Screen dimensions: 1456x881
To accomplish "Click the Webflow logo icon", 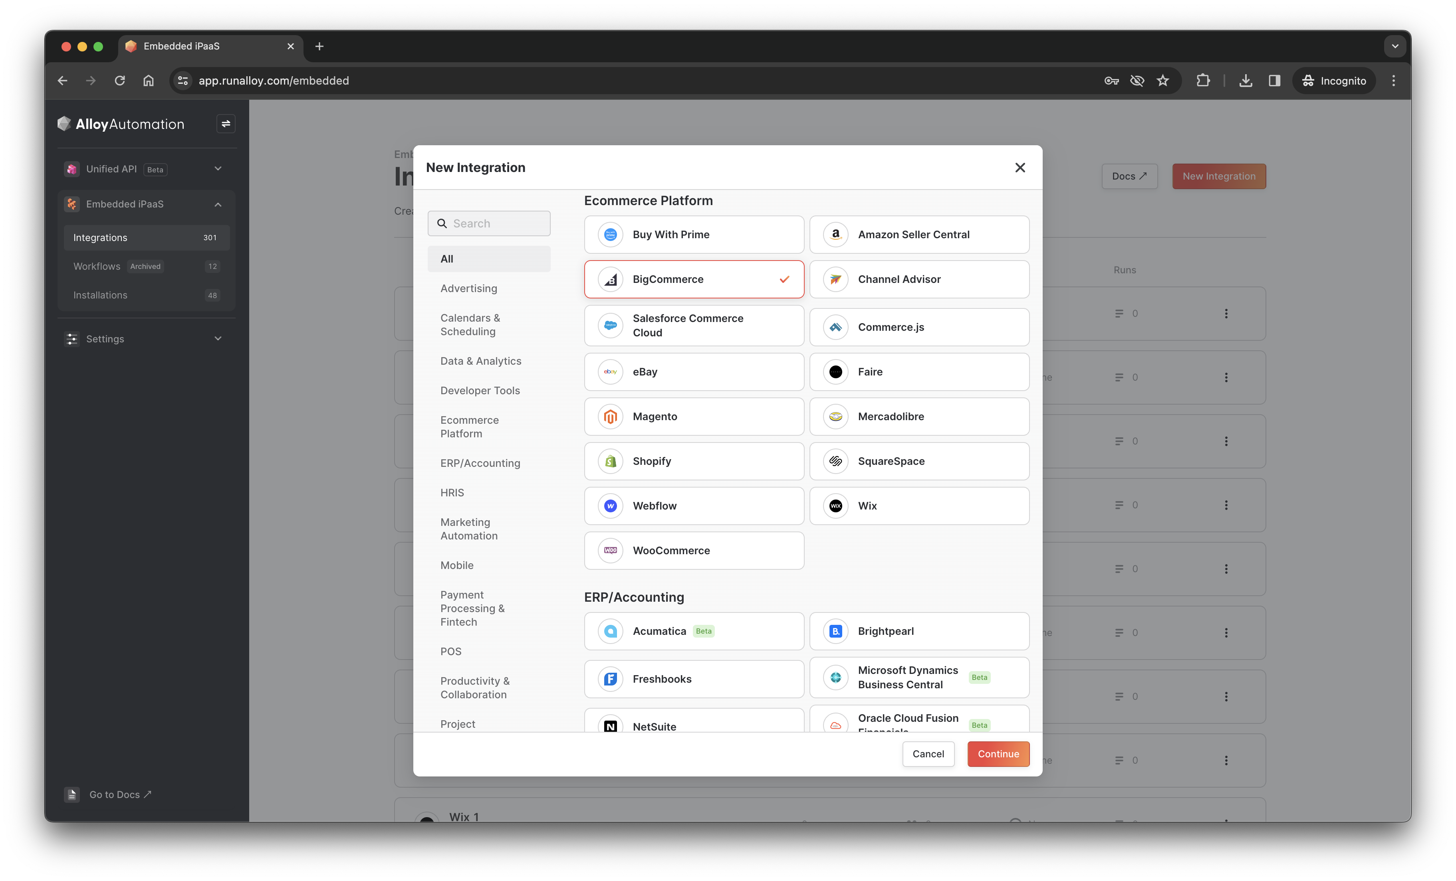I will pos(611,506).
